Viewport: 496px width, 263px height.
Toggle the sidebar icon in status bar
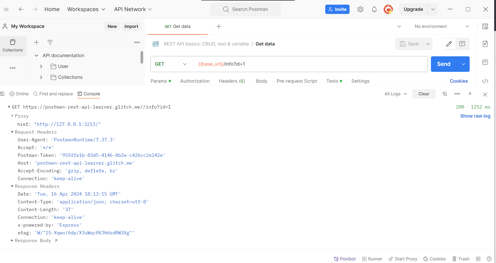pyautogui.click(x=2, y=94)
